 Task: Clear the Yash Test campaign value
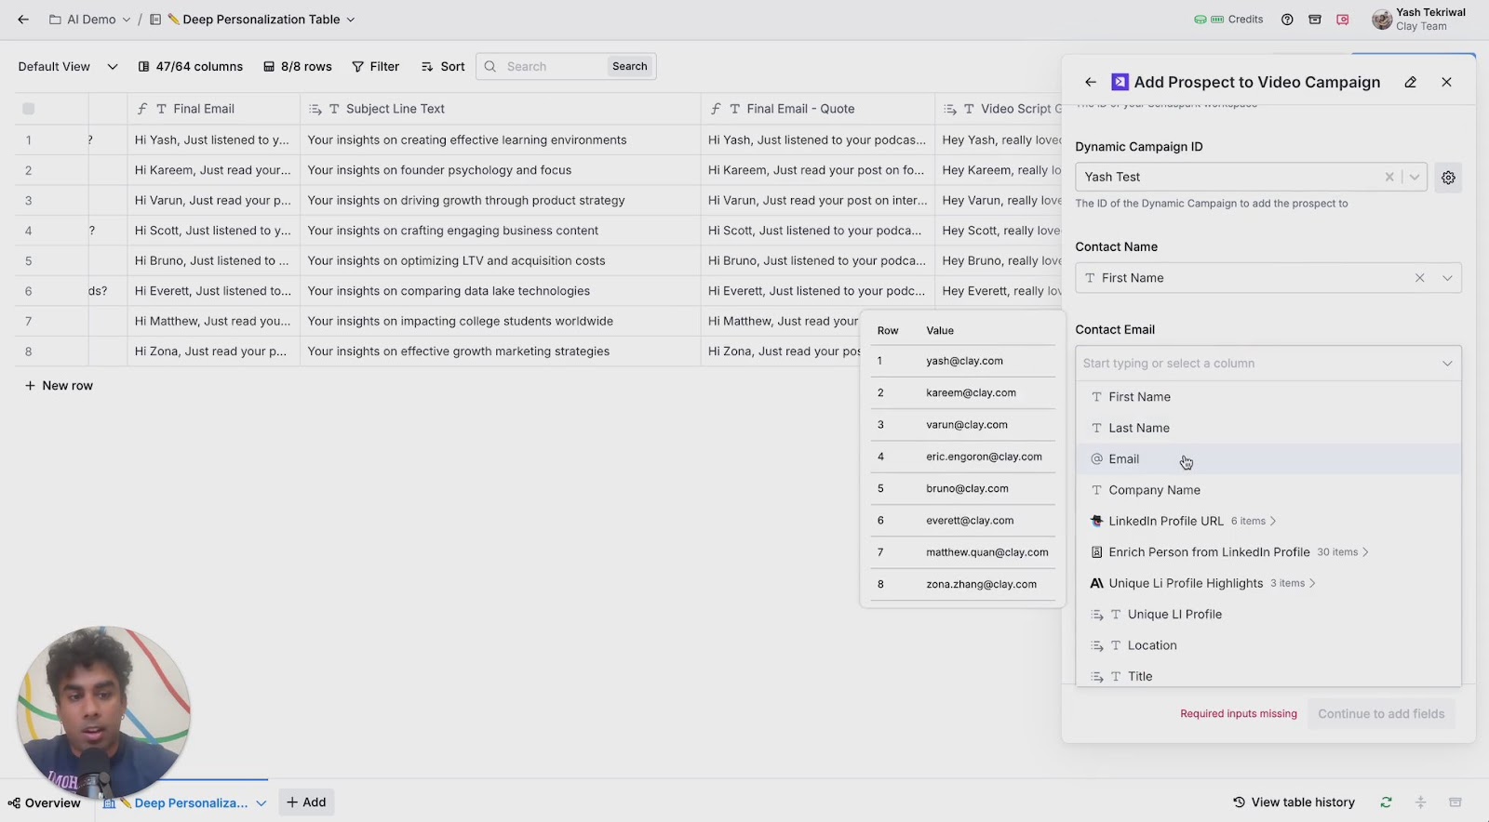tap(1389, 177)
